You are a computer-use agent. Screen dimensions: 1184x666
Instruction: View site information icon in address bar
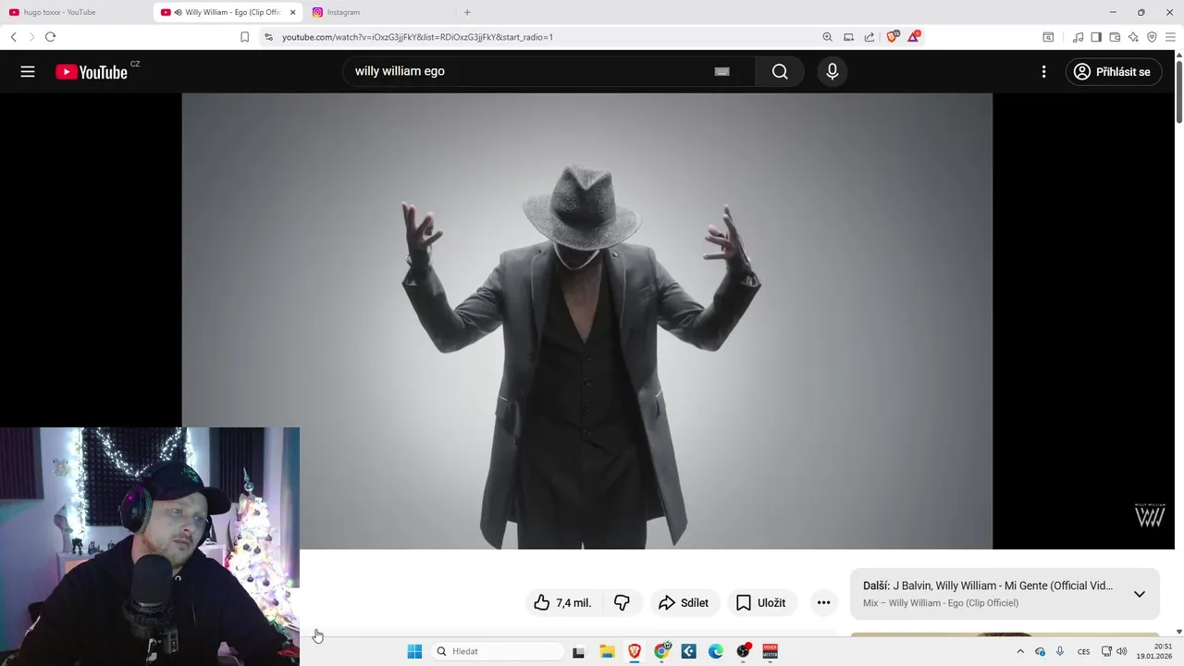click(268, 37)
